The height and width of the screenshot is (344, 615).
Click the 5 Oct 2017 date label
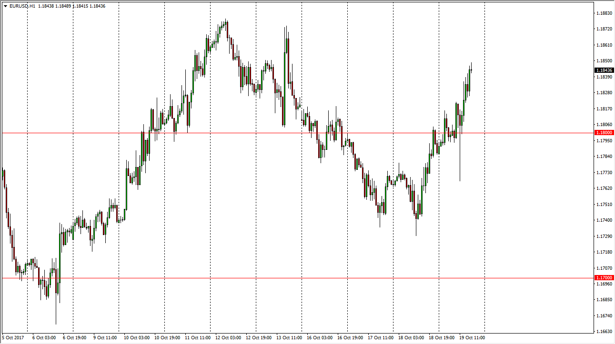click(13, 337)
